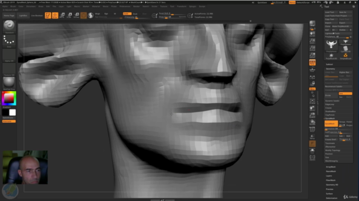Click the Zoom document icon
Screen dimensions: 359x201
(x=312, y=41)
